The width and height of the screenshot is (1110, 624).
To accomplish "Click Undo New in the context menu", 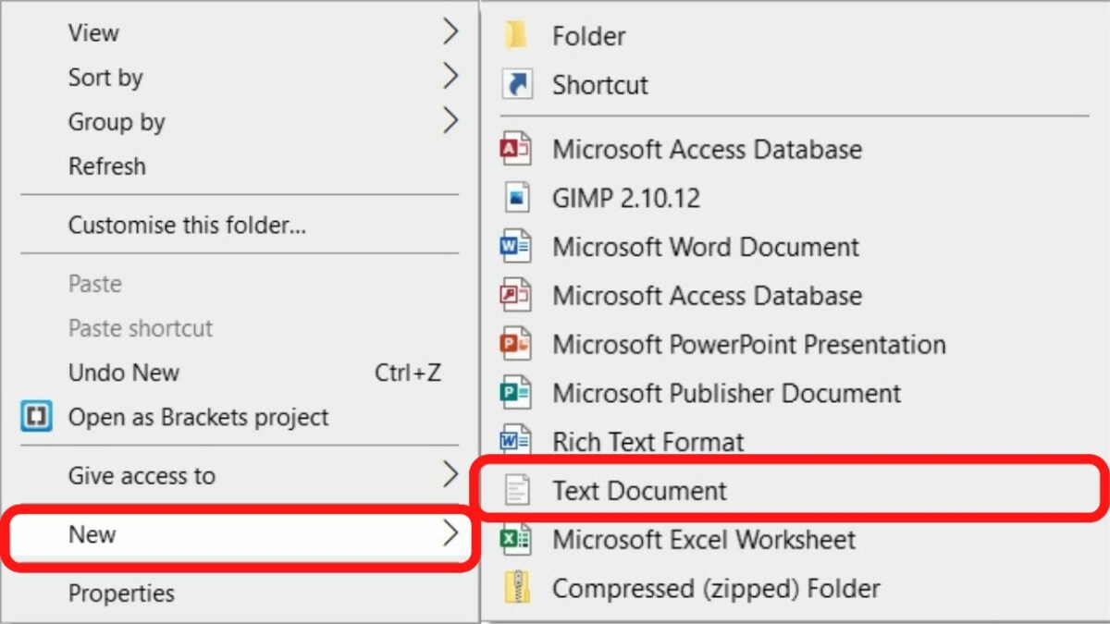I will (124, 373).
